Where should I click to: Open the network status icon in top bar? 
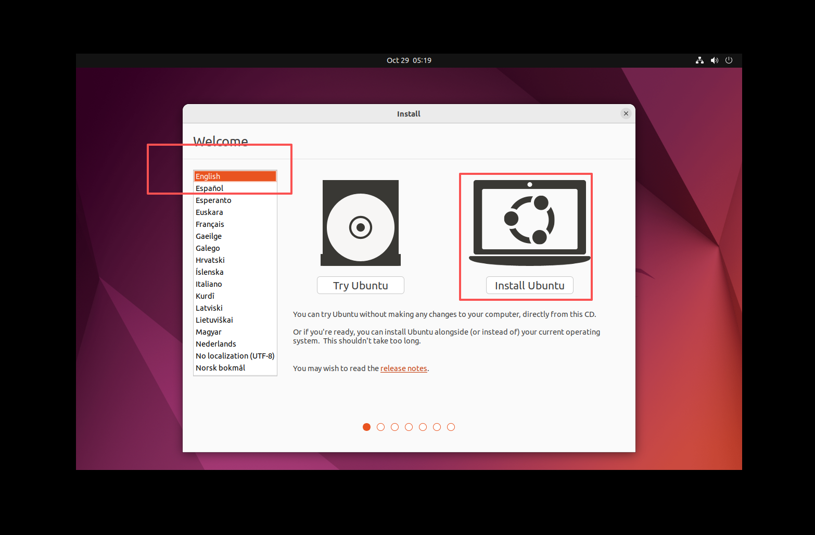point(699,60)
